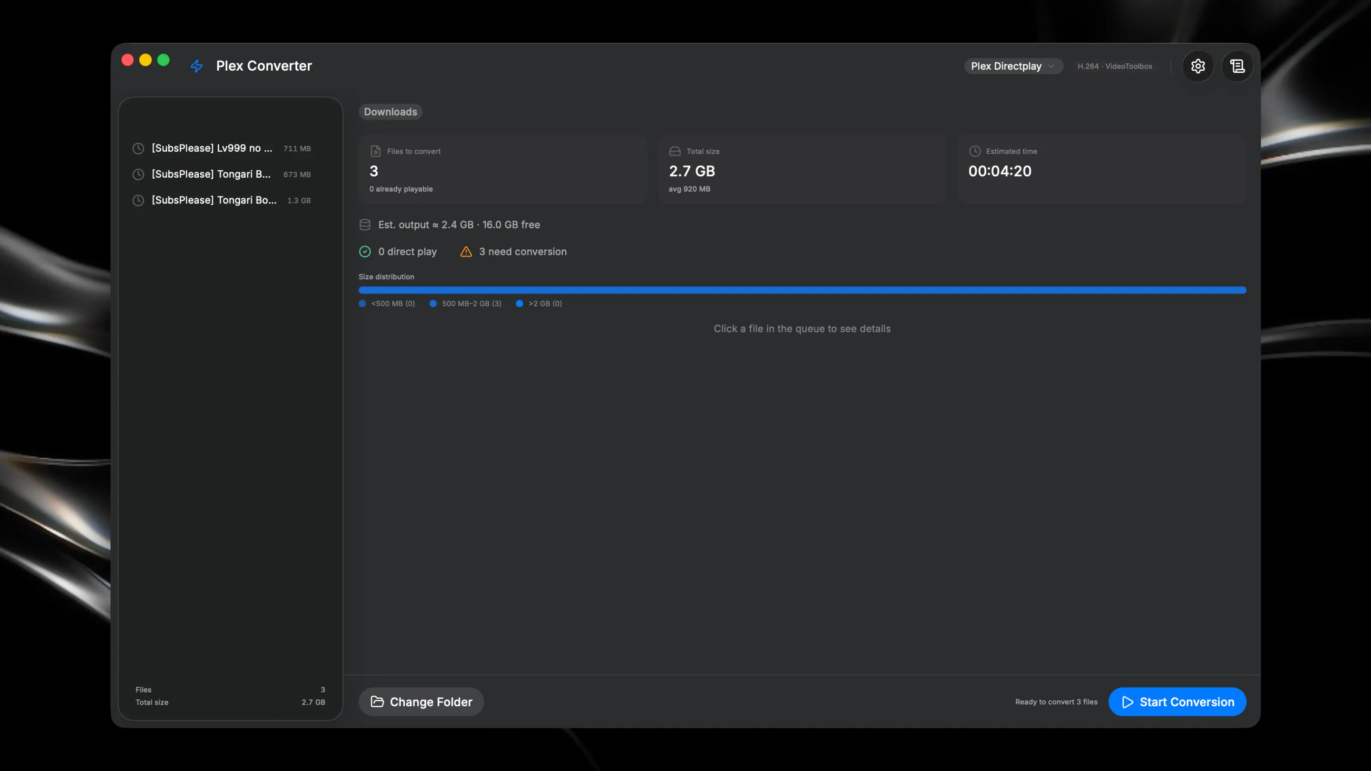Click 'Click a file in the queue' hint
The height and width of the screenshot is (771, 1371).
click(802, 329)
